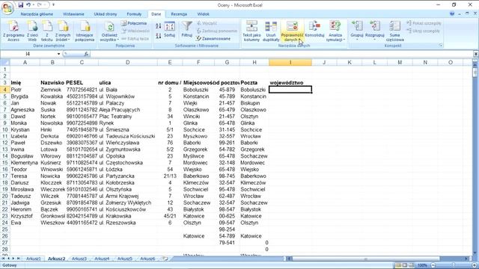Open Tekst jako kolumny tool
Screen dimensions: 479x269
(251, 31)
